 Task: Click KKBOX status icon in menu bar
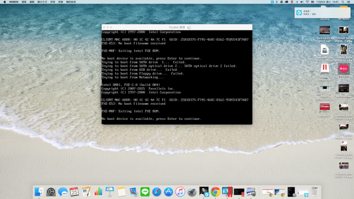pyautogui.click(x=272, y=2)
